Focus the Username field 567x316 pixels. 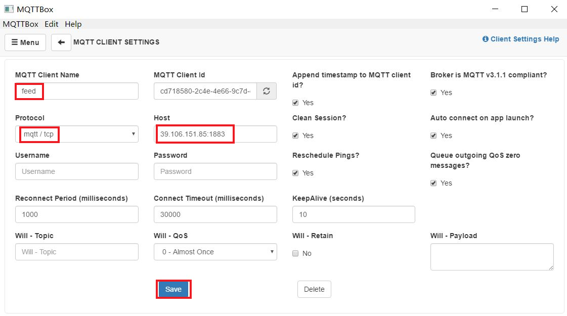(x=77, y=171)
